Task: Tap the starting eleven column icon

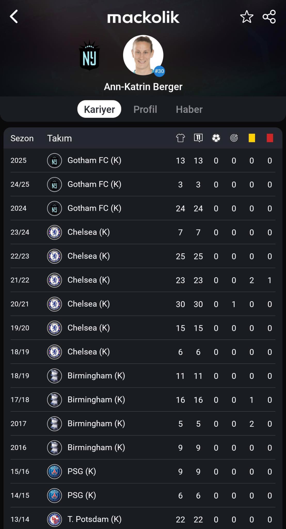Action: [x=198, y=138]
